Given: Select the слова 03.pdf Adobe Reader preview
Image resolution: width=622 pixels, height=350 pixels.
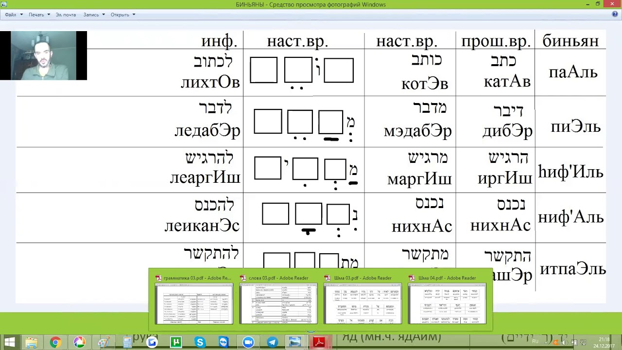Looking at the screenshot, I should coord(278,299).
